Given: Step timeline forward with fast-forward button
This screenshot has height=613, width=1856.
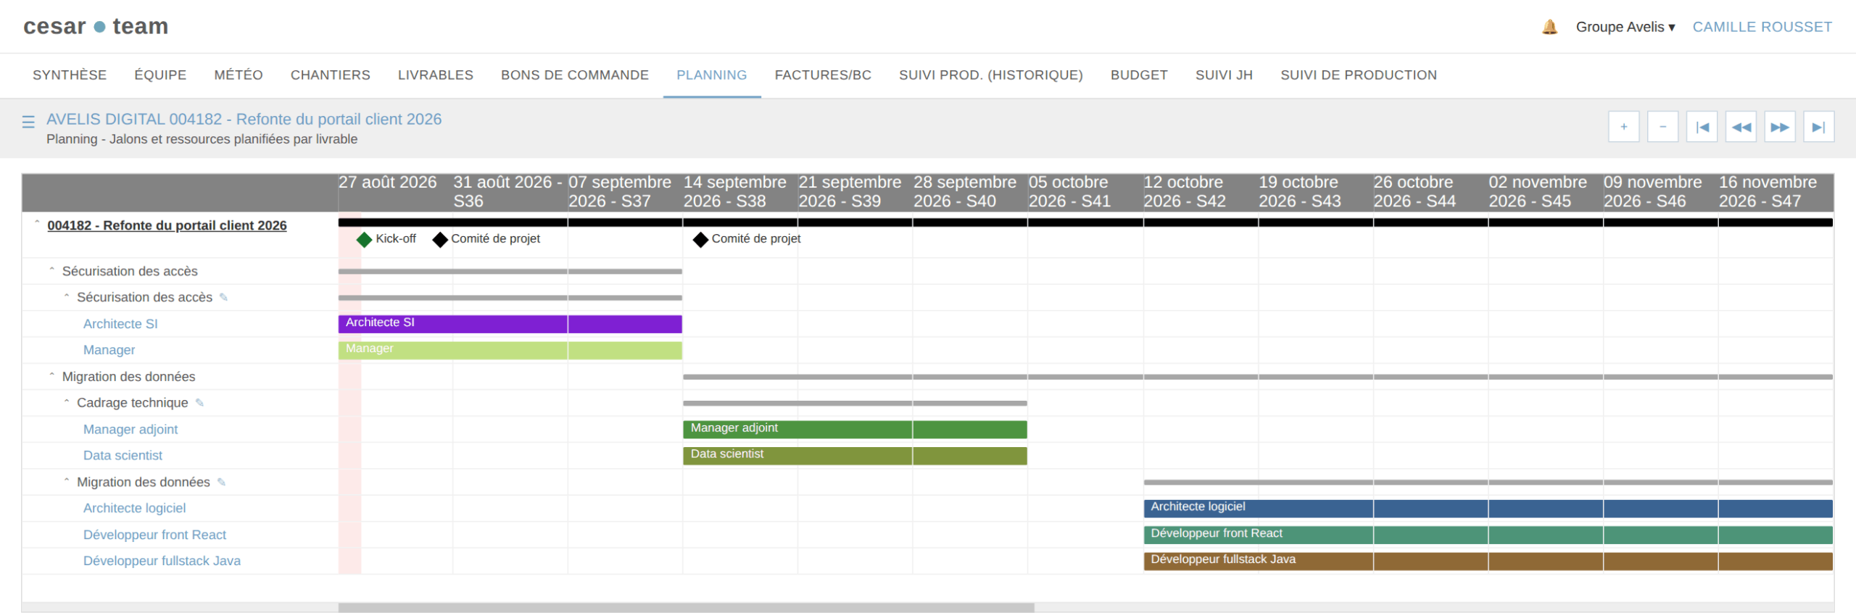Looking at the screenshot, I should 1780,127.
